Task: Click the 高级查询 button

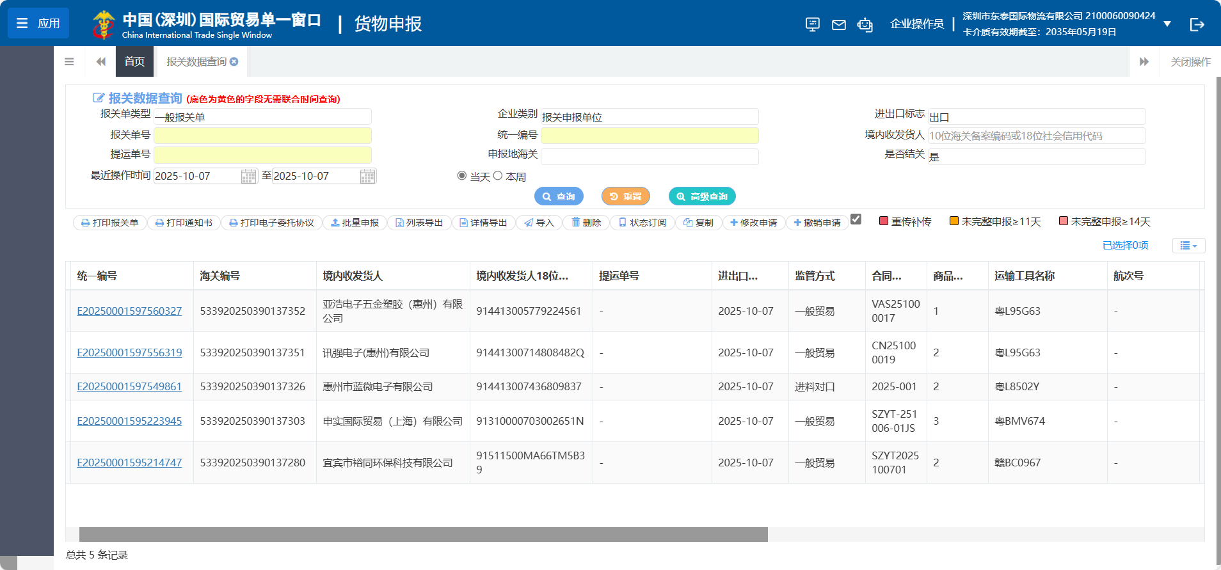Action: pos(702,196)
